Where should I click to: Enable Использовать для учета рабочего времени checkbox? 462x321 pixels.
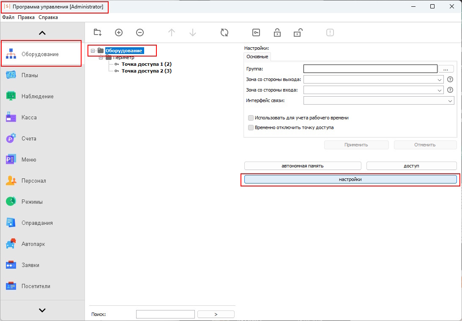pos(251,118)
